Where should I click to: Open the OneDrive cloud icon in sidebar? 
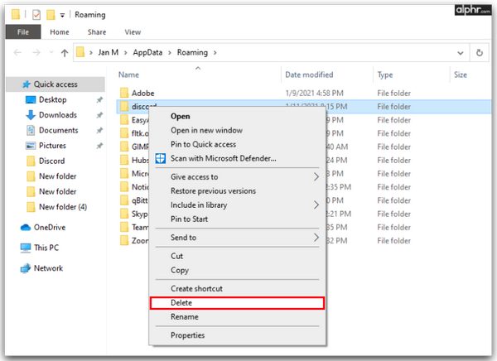click(x=26, y=228)
